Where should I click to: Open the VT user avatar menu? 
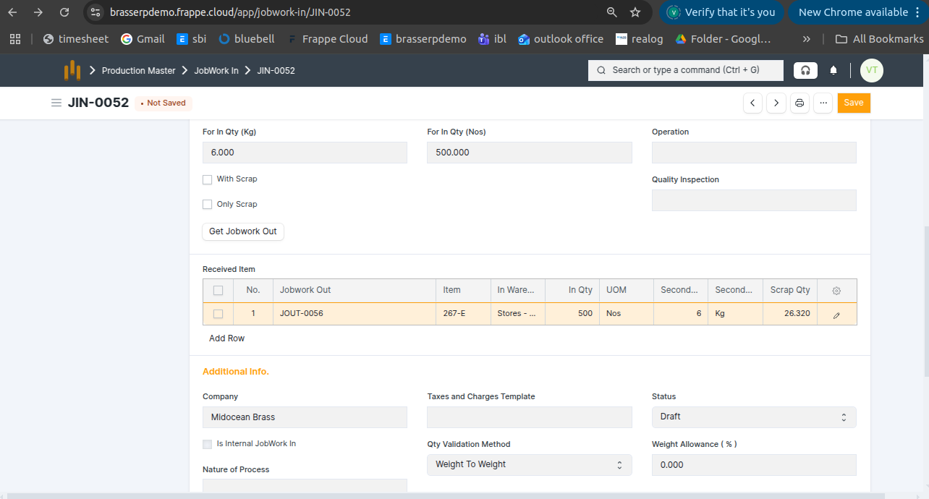click(x=871, y=70)
